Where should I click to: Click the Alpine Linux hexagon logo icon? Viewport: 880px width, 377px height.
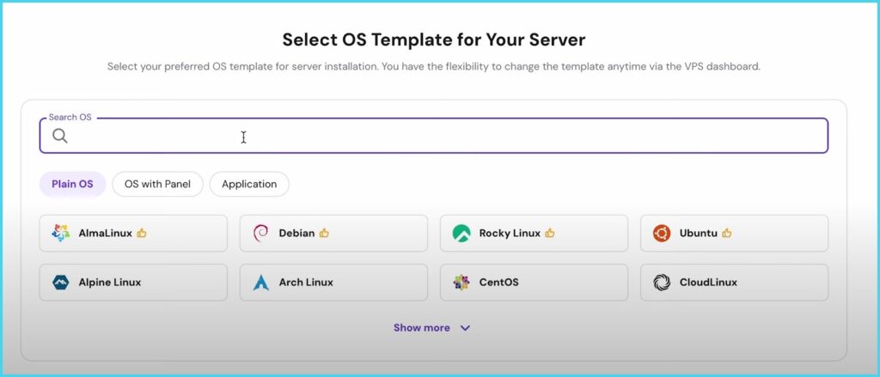(61, 283)
